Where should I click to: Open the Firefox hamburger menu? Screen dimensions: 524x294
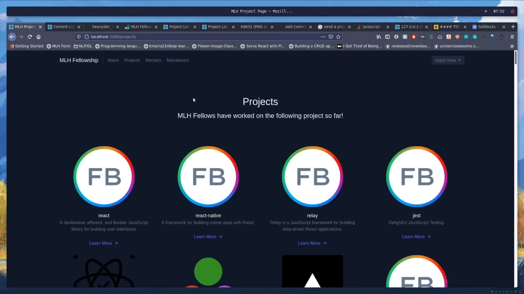512,37
